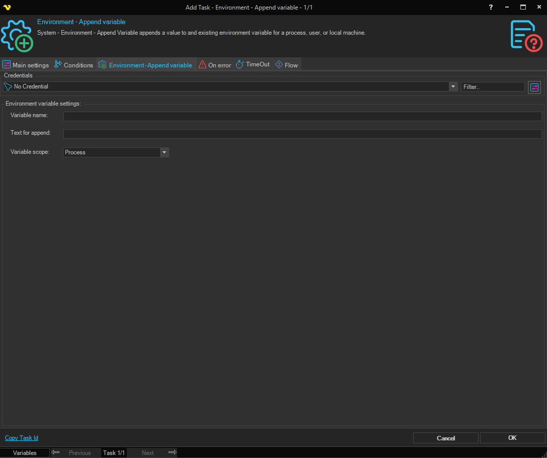Image resolution: width=547 pixels, height=458 pixels.
Task: Click the help document icon at top right
Action: coord(526,36)
